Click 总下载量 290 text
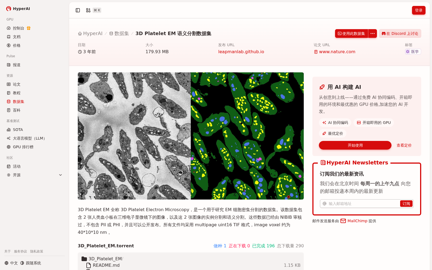This screenshot has width=432, height=270. coord(290,246)
